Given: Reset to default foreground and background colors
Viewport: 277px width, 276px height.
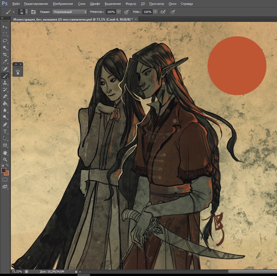Looking at the screenshot, I should tap(2, 165).
